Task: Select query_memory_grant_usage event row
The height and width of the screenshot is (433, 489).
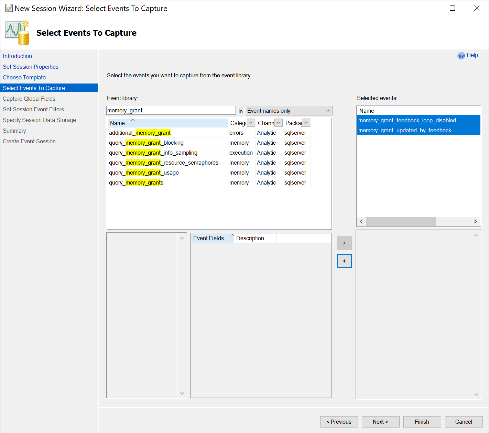Action: click(209, 173)
